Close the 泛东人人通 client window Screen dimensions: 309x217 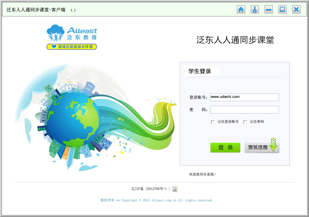(x=296, y=9)
